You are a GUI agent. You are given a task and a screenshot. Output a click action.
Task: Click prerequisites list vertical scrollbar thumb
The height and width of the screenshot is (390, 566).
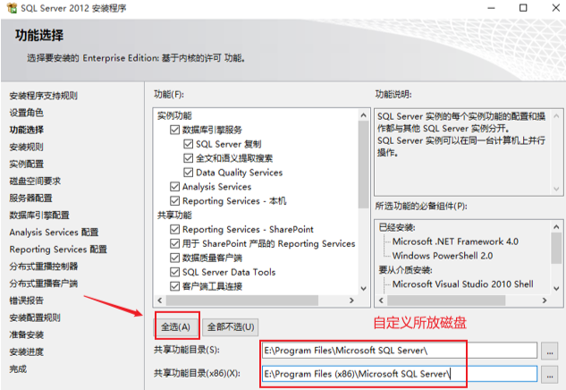coord(556,249)
